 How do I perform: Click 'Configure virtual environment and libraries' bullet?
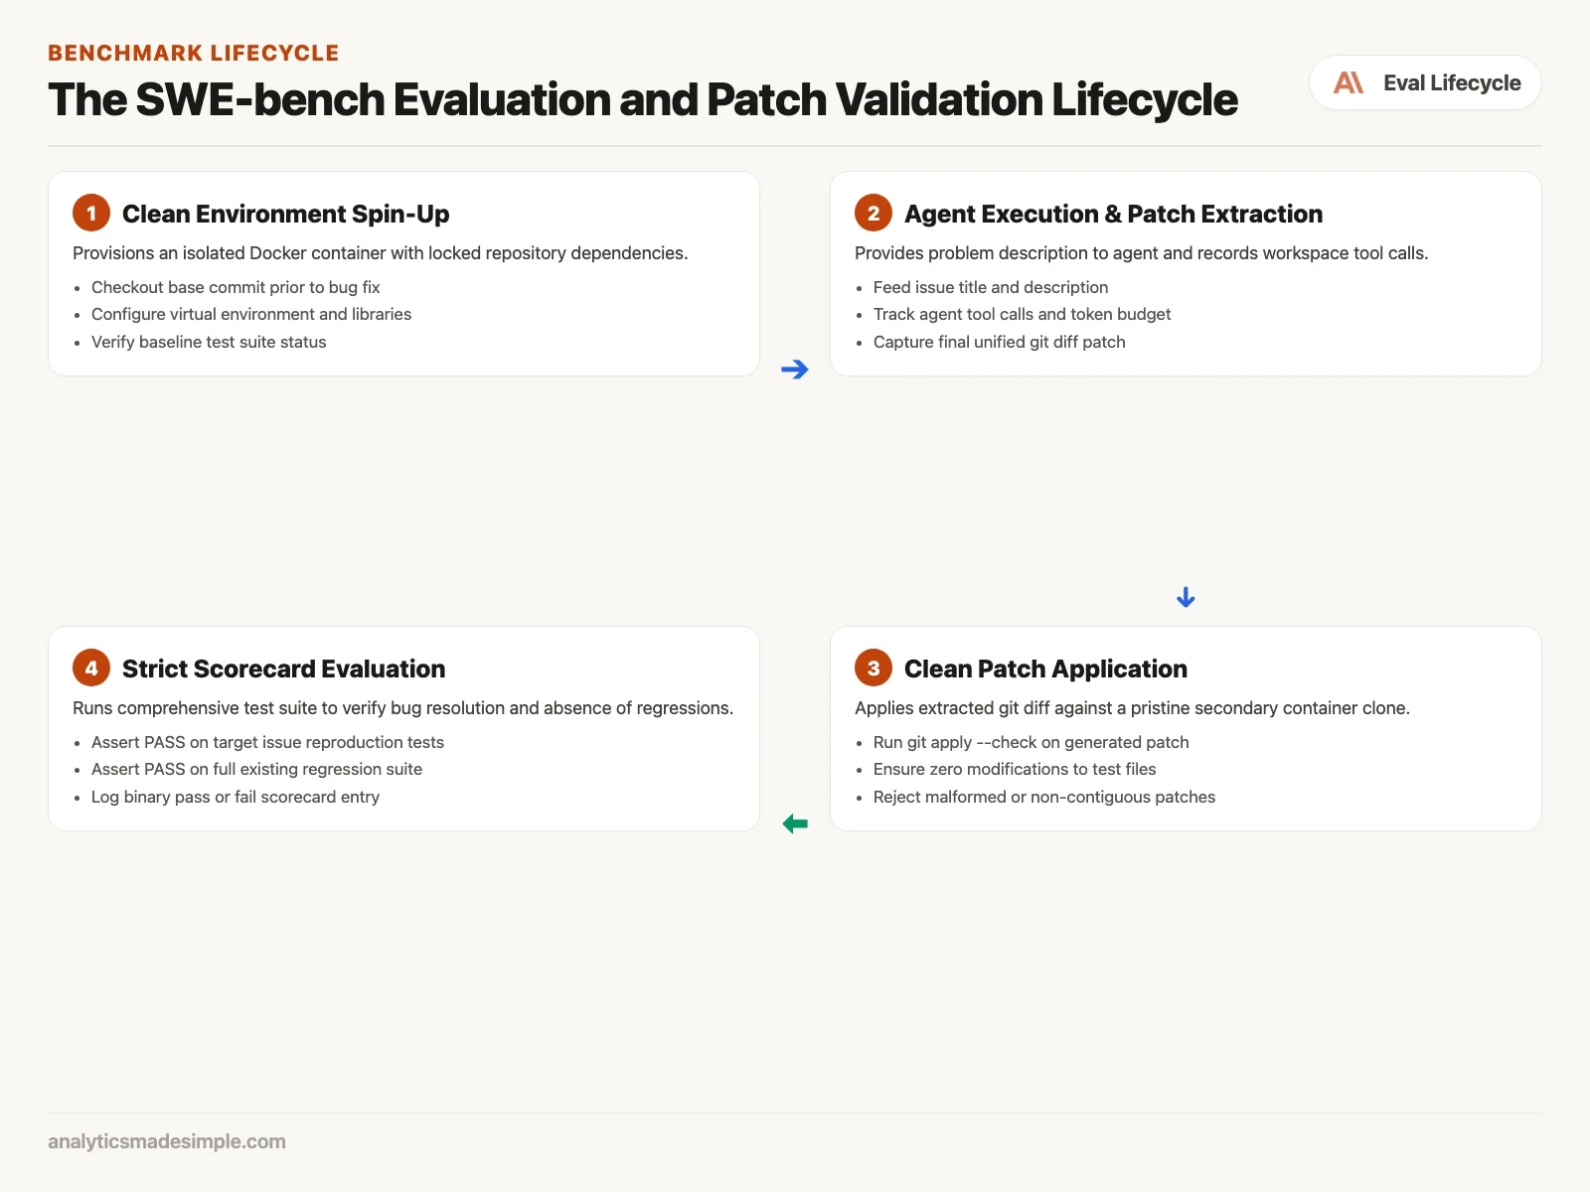(x=251, y=314)
